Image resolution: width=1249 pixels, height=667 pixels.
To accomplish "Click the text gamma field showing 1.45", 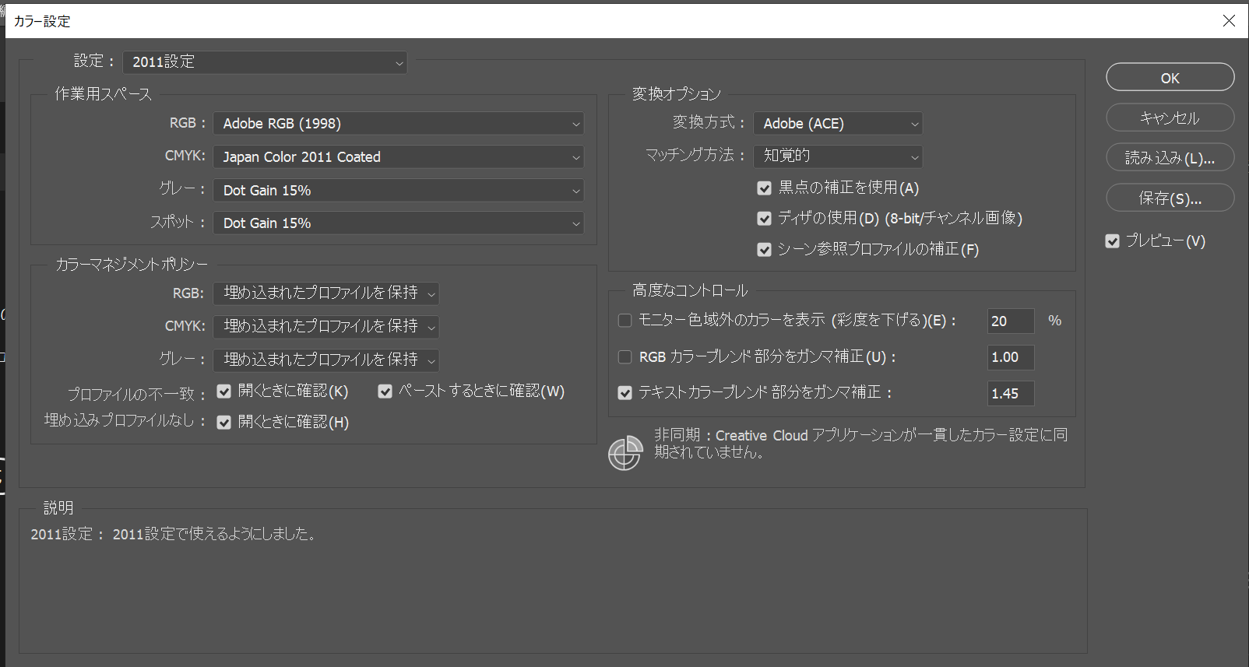I will [1011, 393].
